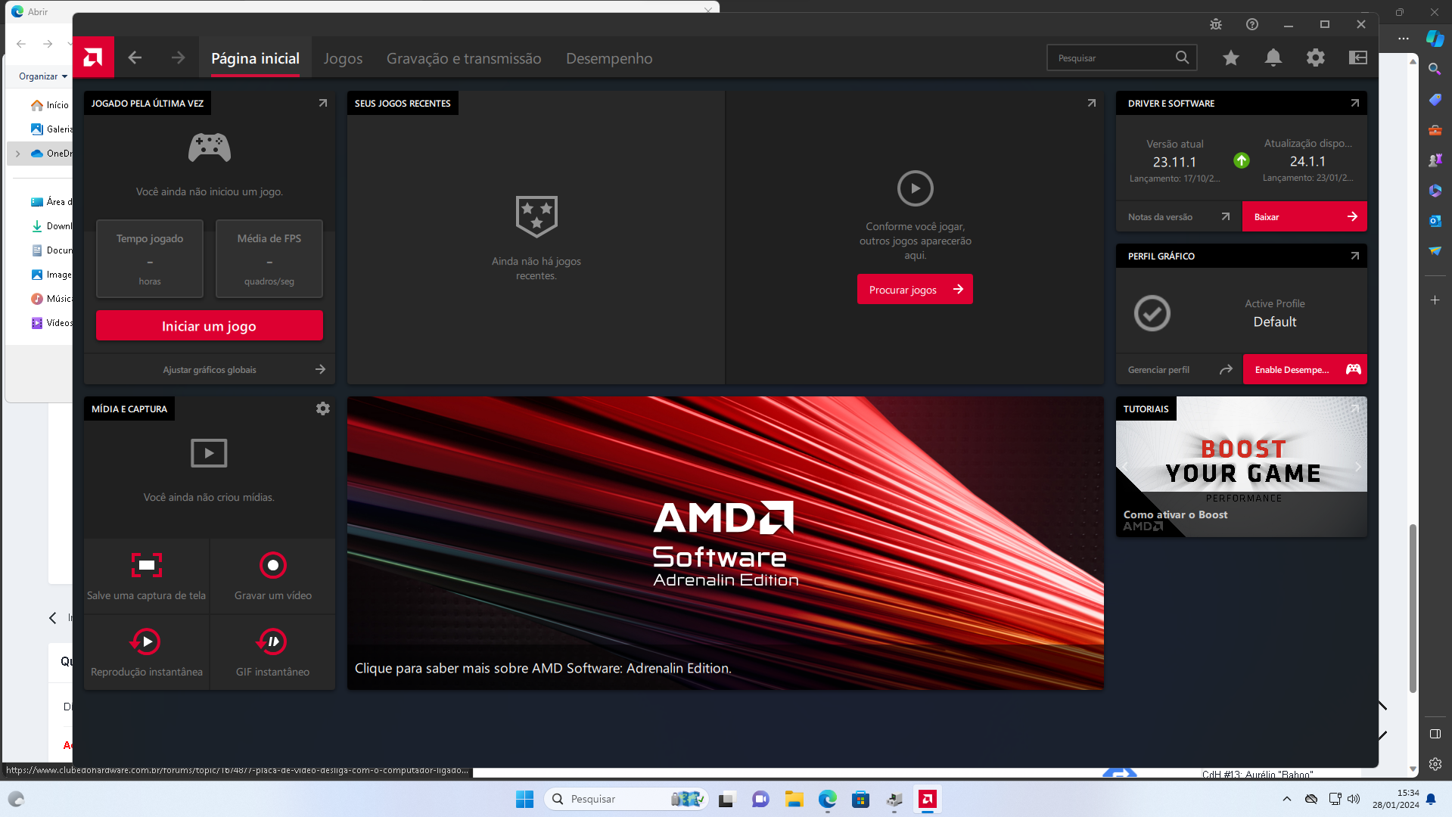Click the Tempo jogado stat tile
The height and width of the screenshot is (817, 1452).
pos(150,259)
